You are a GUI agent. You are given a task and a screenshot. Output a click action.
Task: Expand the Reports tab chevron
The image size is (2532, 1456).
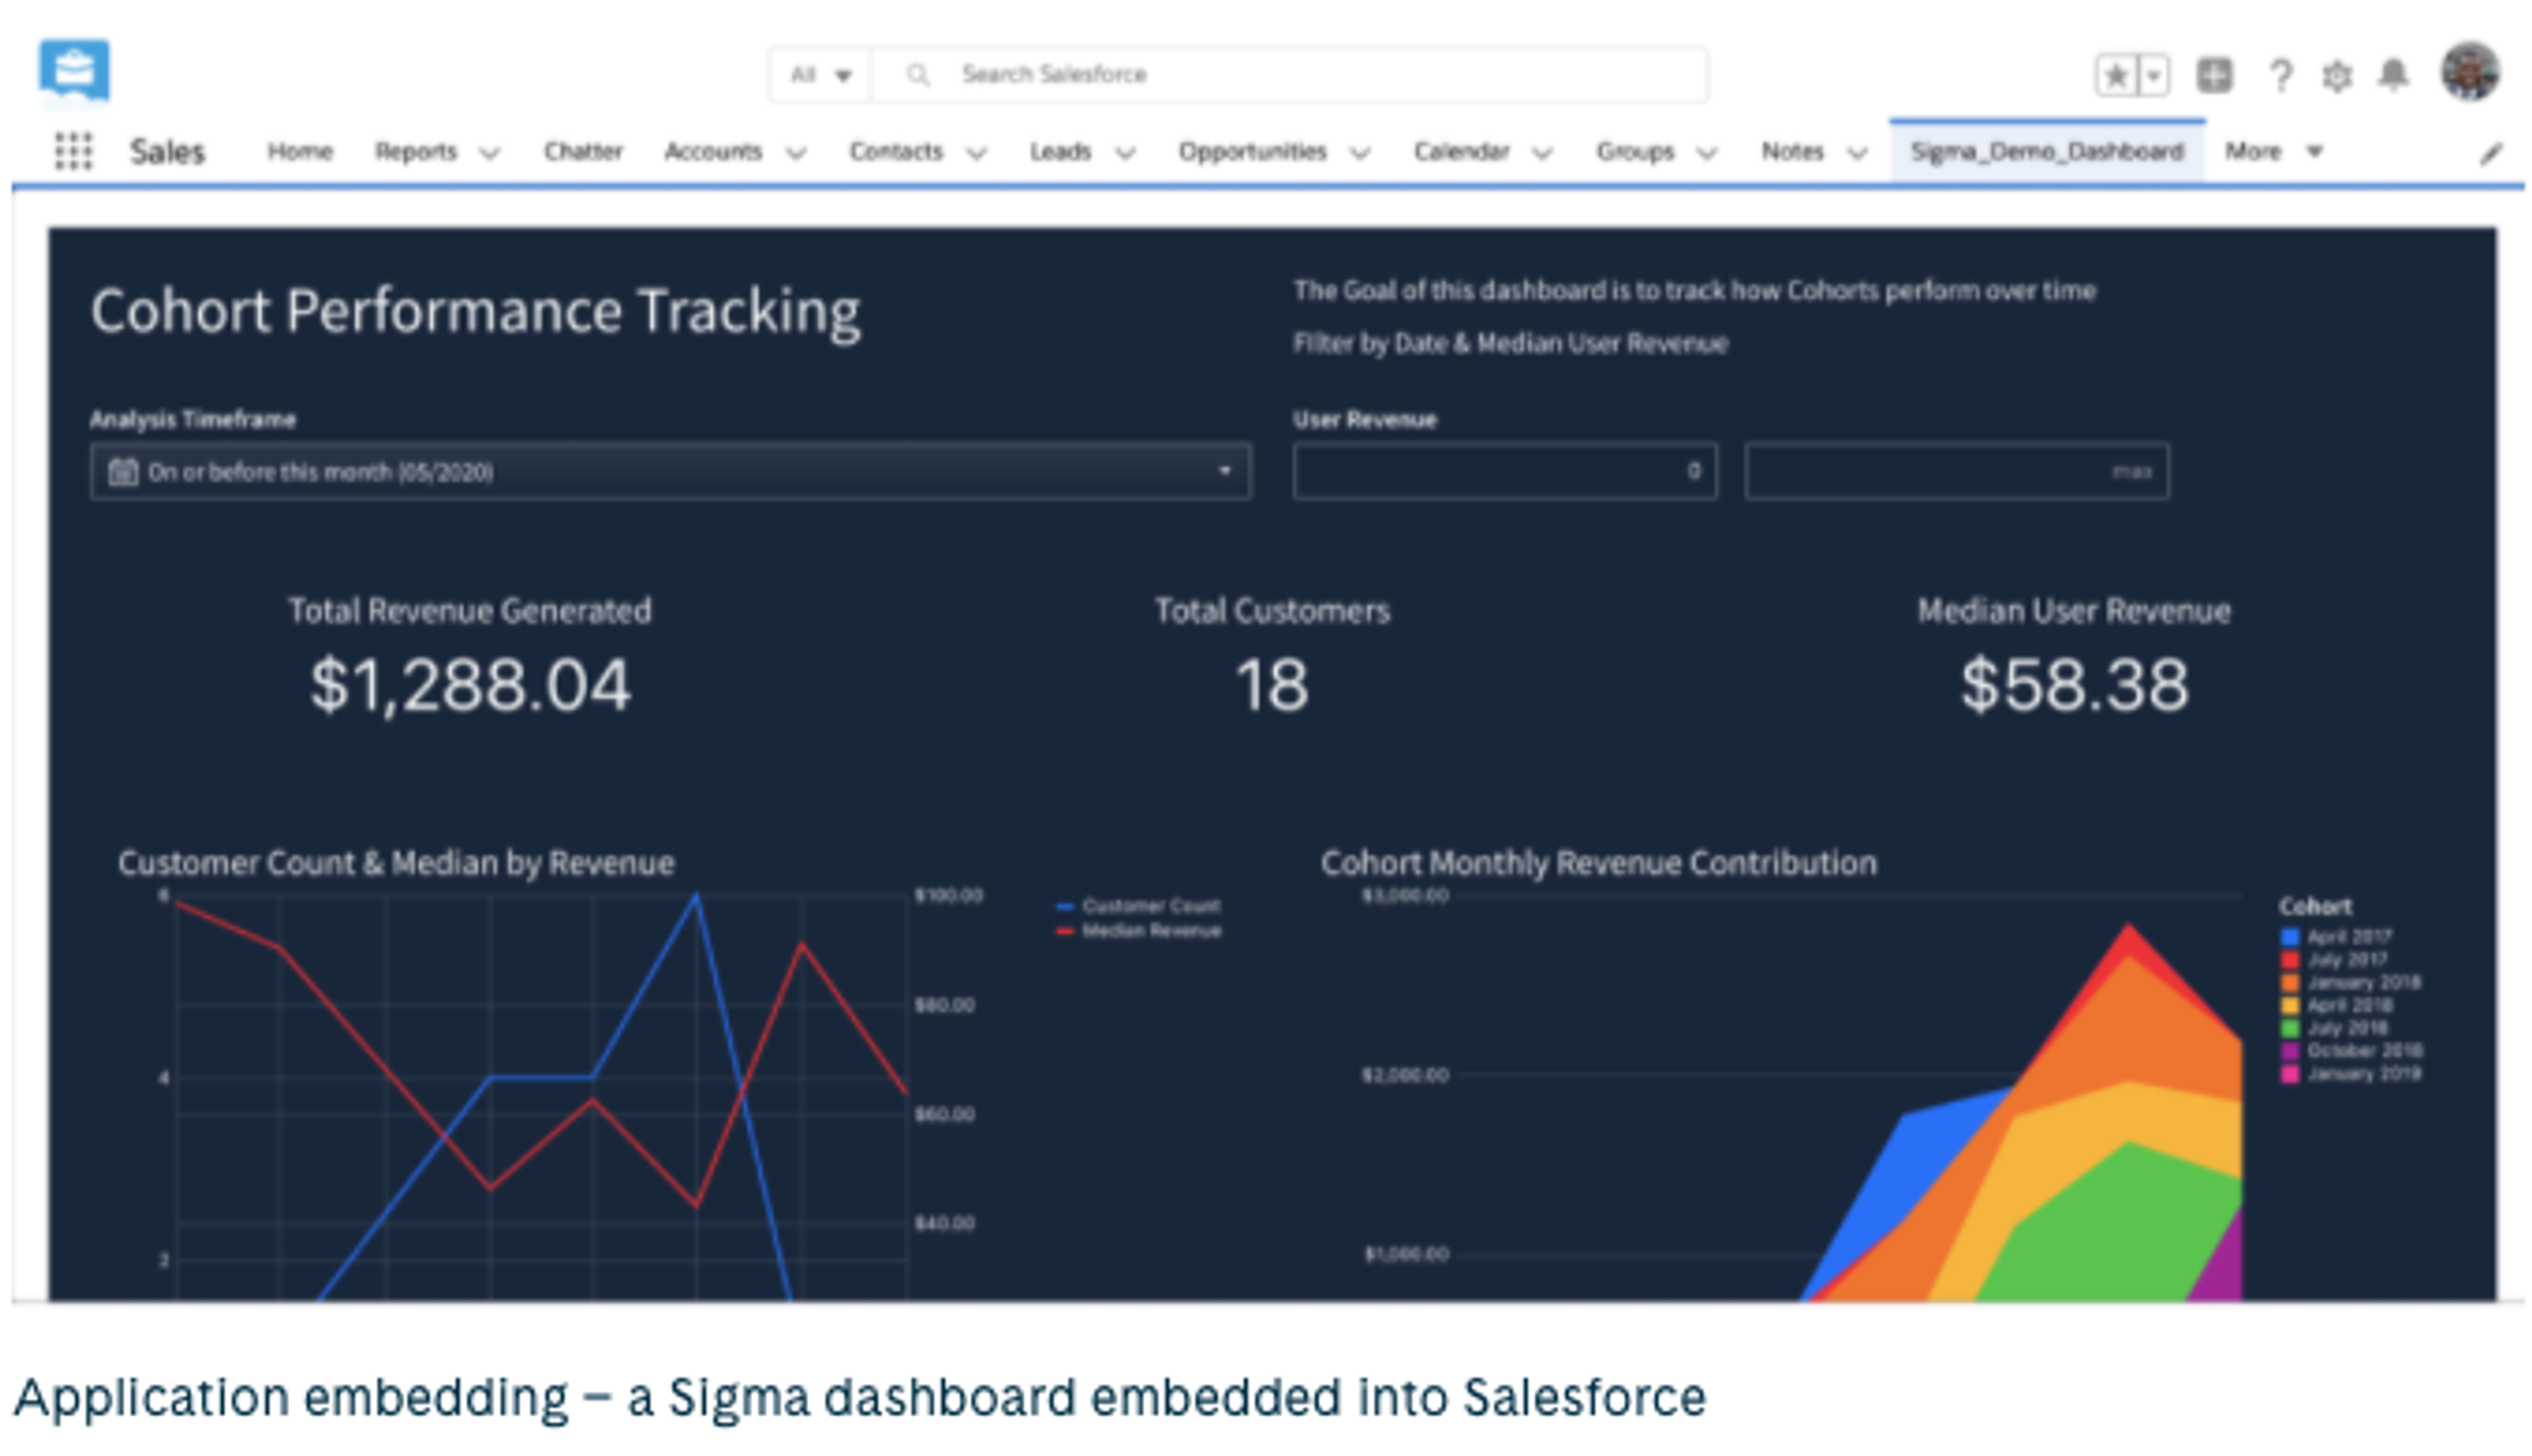pos(489,153)
